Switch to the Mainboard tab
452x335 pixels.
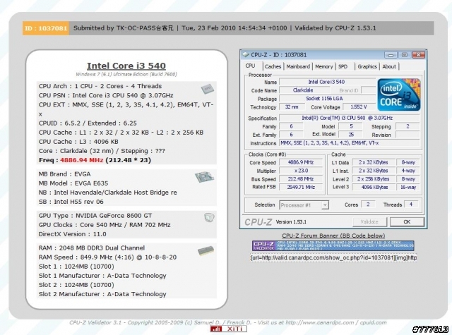[x=298, y=66]
